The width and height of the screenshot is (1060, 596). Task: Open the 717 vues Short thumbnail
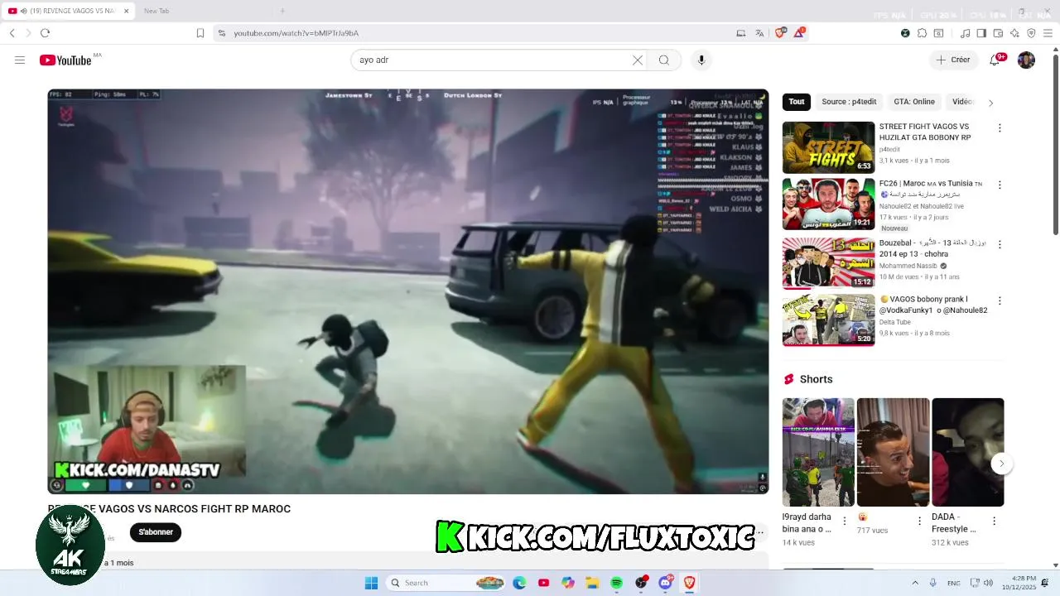893,452
